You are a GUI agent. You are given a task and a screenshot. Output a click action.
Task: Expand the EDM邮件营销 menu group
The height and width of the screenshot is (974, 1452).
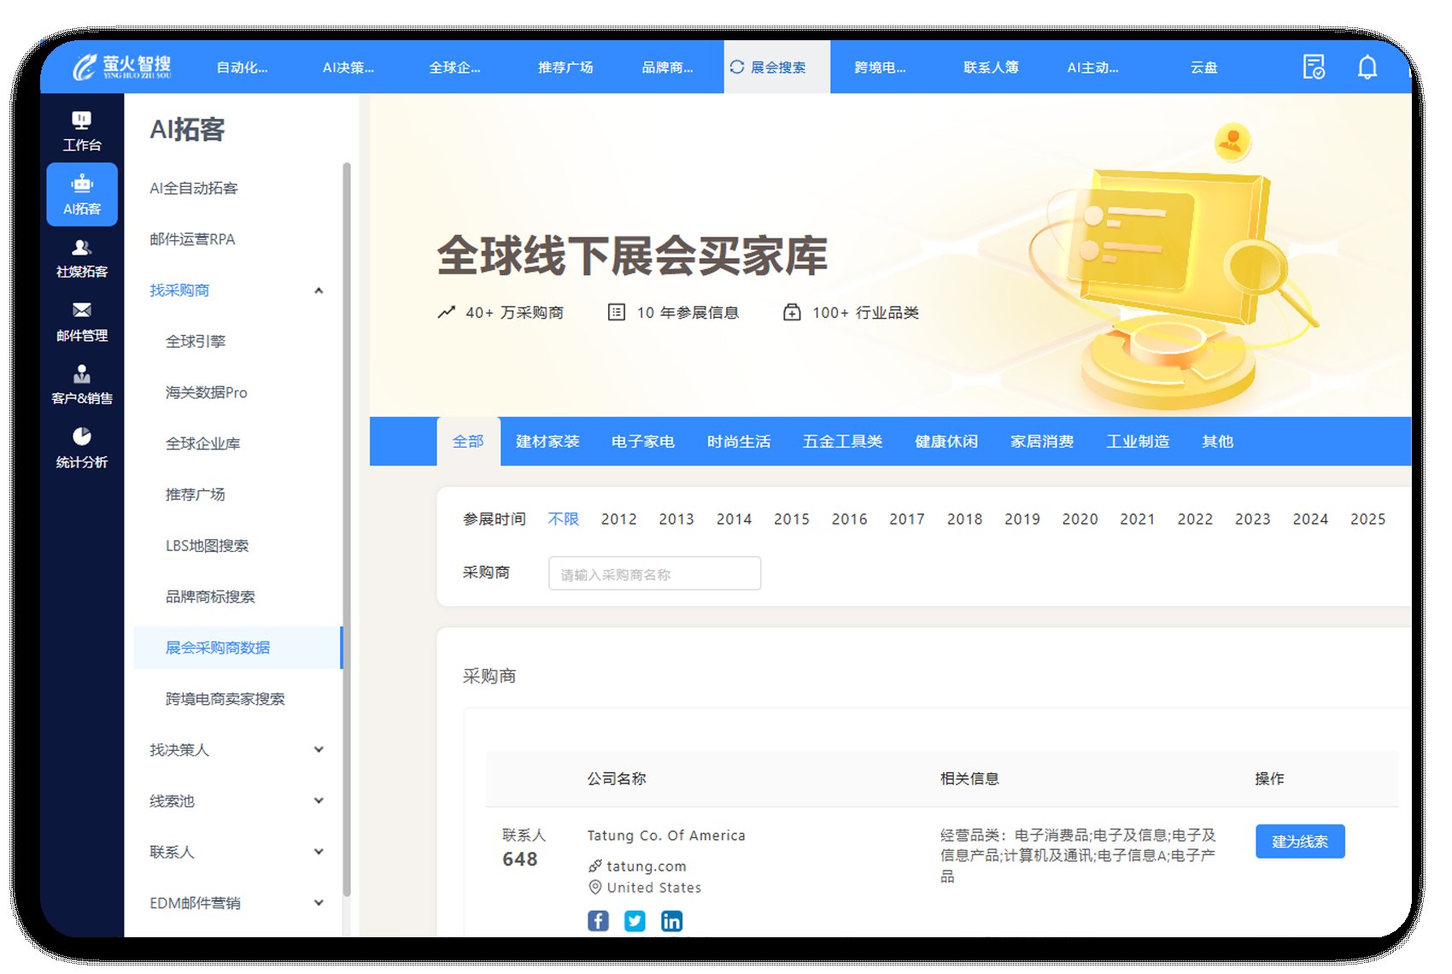tap(319, 903)
